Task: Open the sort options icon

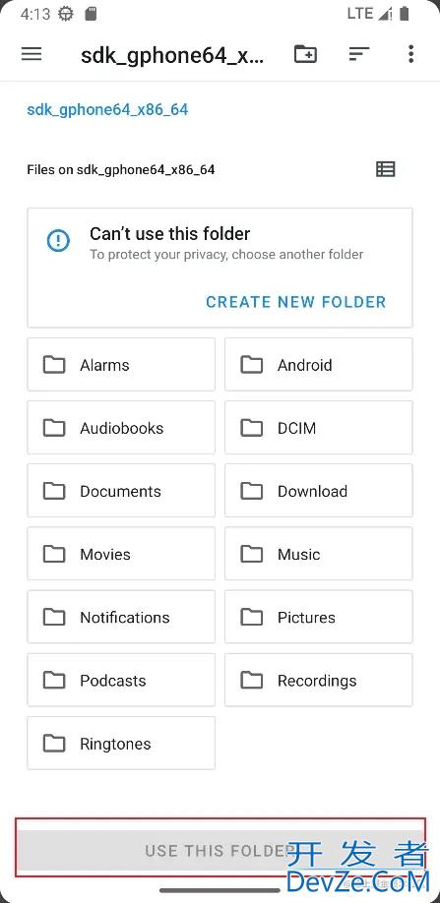Action: pos(359,54)
